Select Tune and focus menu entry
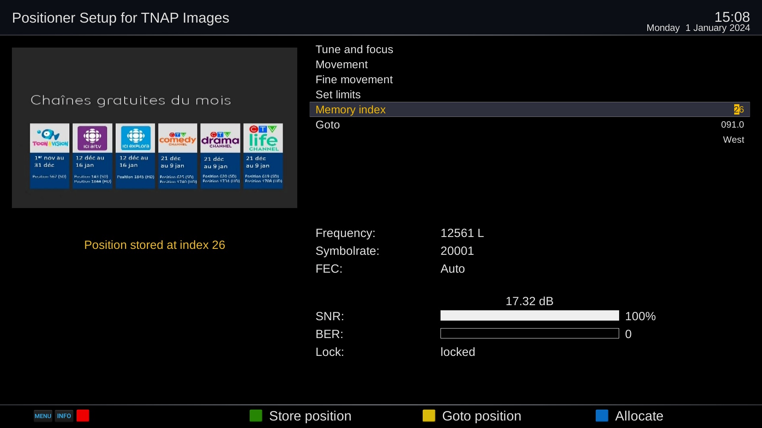This screenshot has height=428, width=762. pos(530,50)
